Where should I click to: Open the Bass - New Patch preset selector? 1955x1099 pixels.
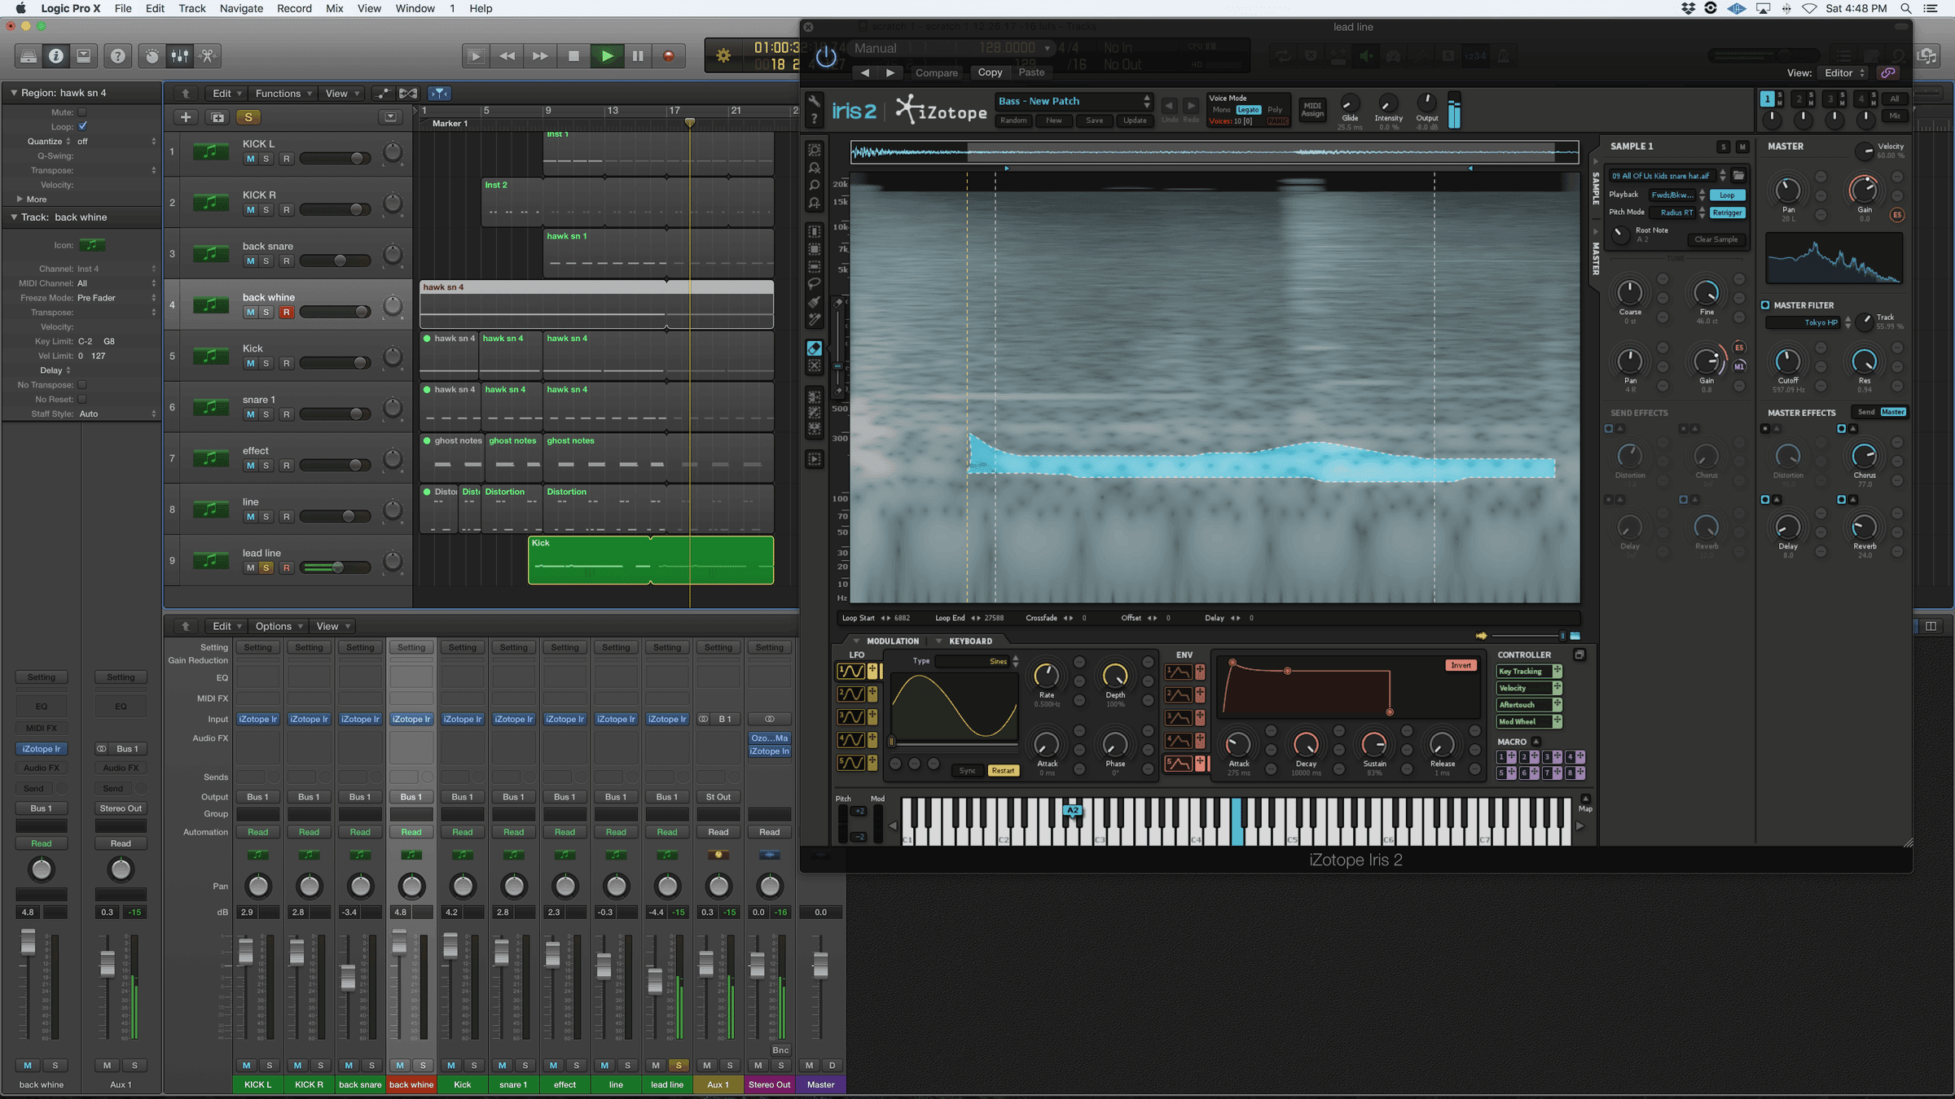pyautogui.click(x=1074, y=101)
